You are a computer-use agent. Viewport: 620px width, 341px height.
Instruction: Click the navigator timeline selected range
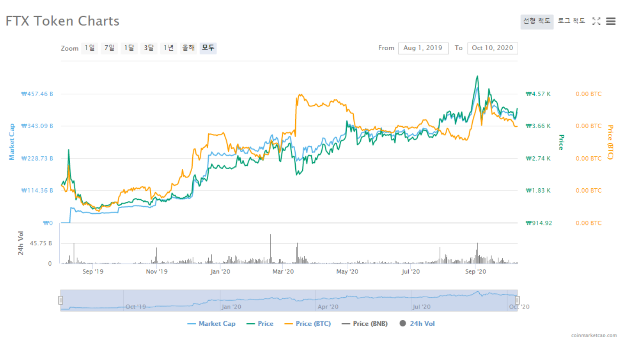(x=289, y=300)
